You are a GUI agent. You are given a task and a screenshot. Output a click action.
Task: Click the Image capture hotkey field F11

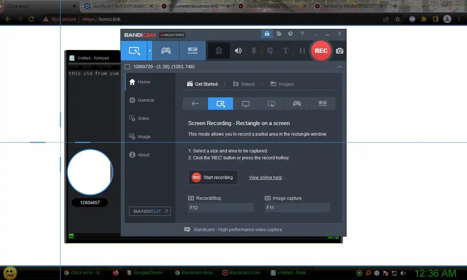[x=297, y=208]
